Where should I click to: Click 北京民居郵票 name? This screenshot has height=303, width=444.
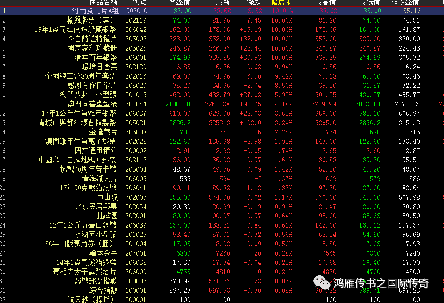pos(96,207)
